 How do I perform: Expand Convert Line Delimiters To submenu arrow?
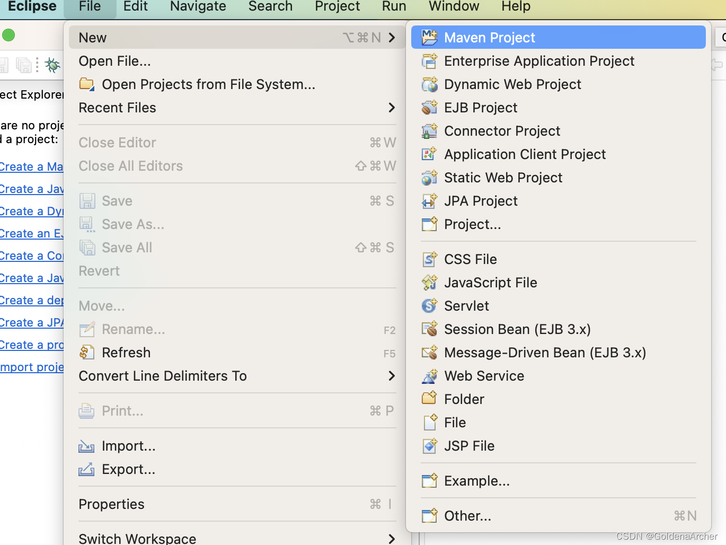click(392, 376)
